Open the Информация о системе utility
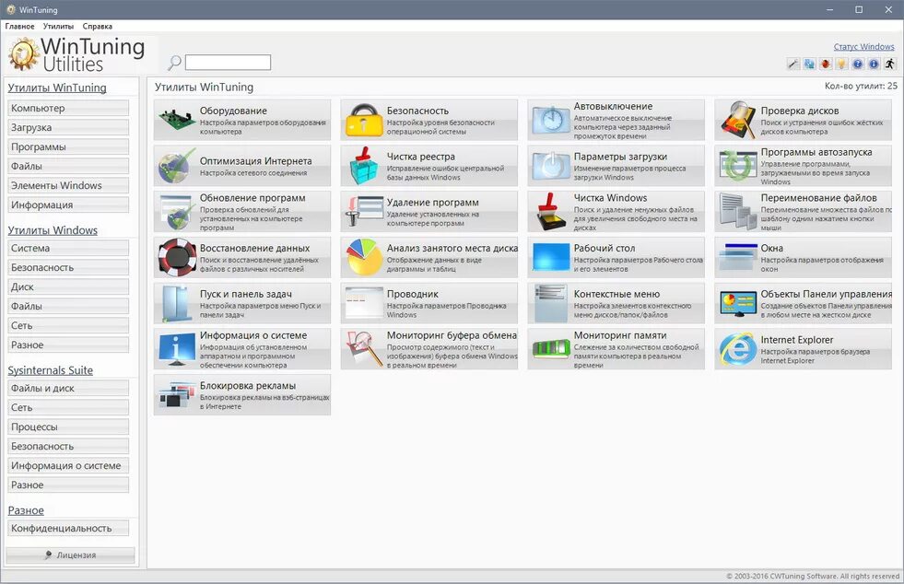Screen dimensions: 904x584 tap(242, 349)
